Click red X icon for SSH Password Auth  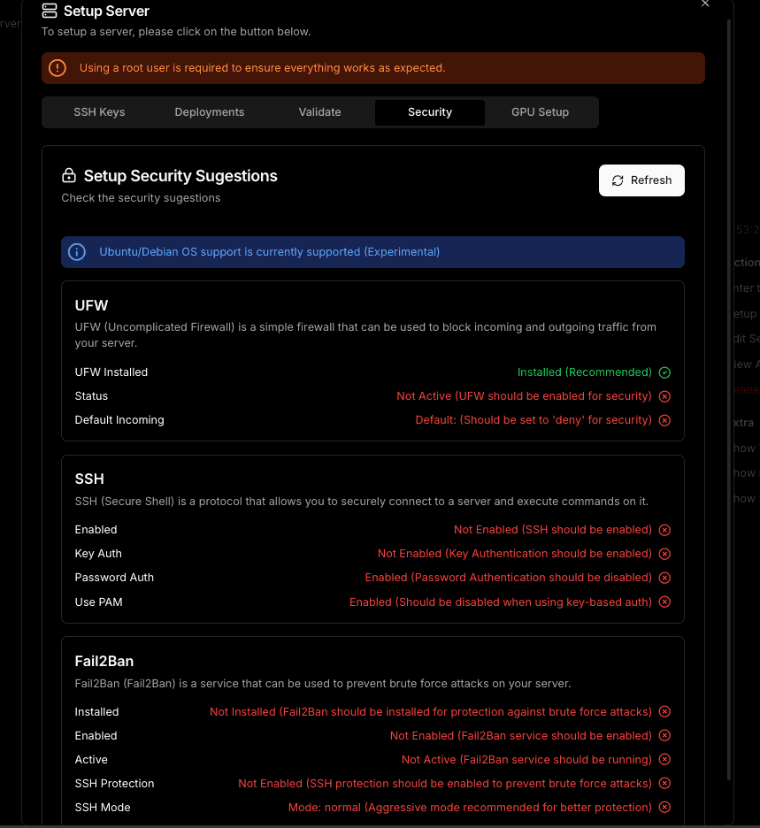click(x=664, y=578)
